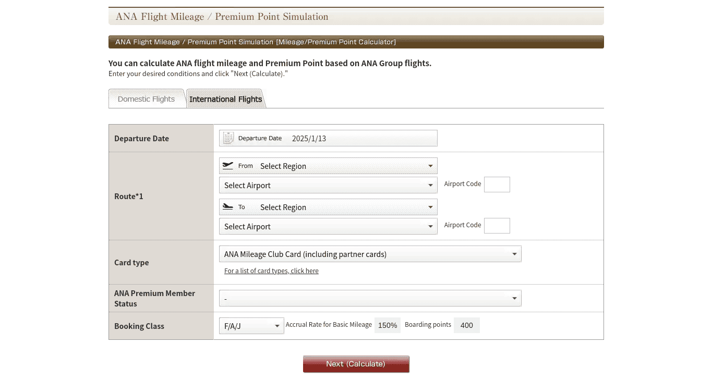Open the To Select Region dropdown
The image size is (712, 380).
click(328, 207)
